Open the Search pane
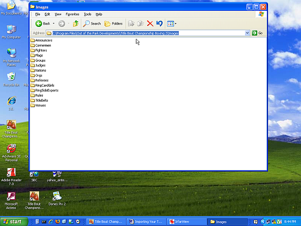Screen dimensions: 301x226 point(92,24)
